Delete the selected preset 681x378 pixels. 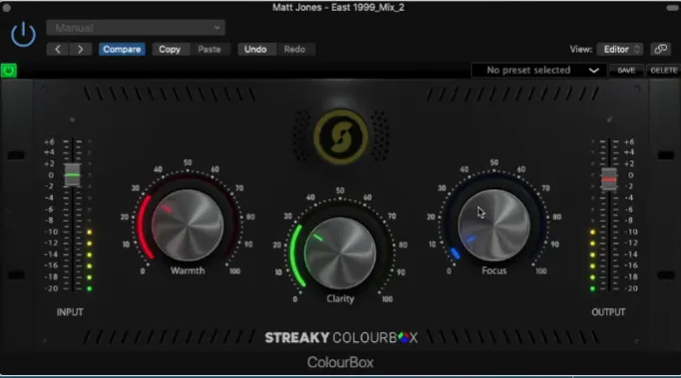[x=664, y=71]
